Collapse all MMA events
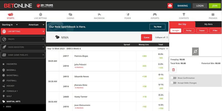This screenshot has height=111, width=222. [x=162, y=37]
